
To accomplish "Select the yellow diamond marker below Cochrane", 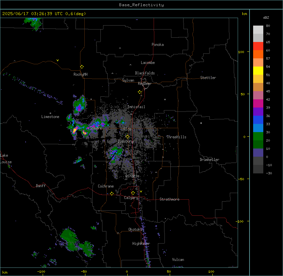I will (112, 193).
